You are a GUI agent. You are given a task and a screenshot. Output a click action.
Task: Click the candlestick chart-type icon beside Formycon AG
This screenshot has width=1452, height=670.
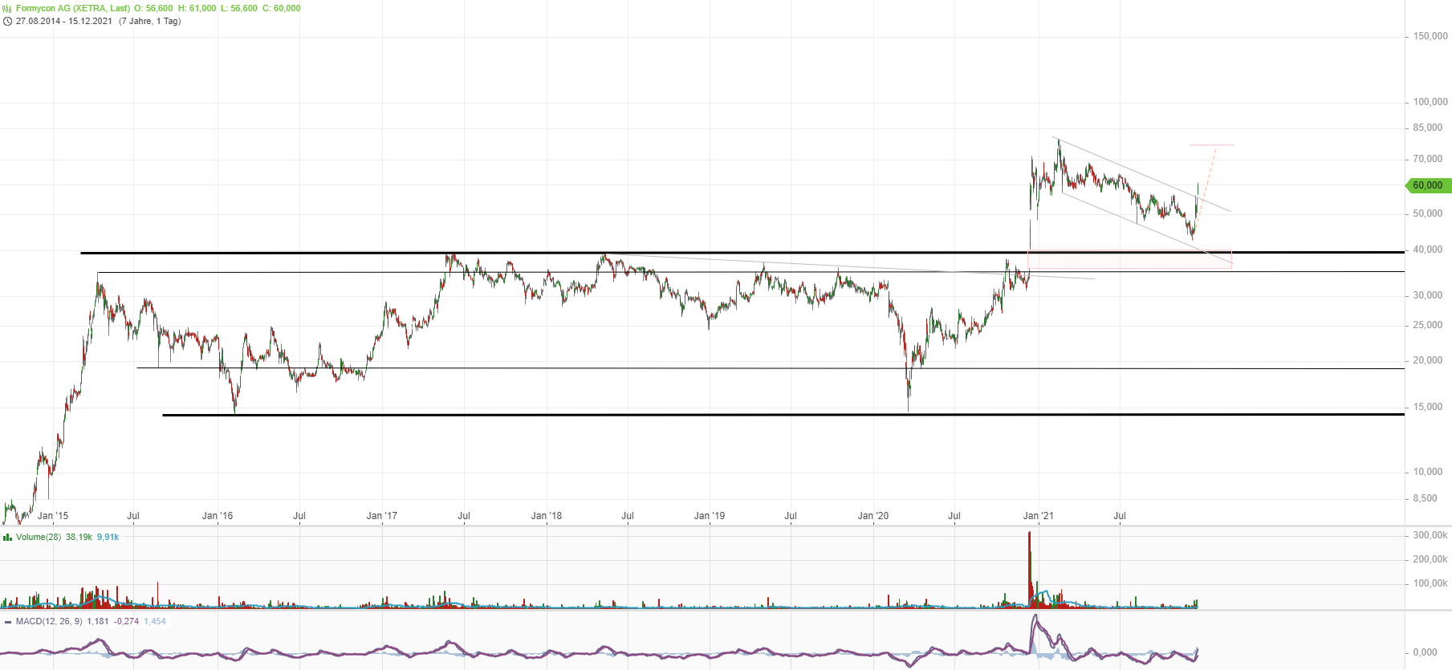point(7,8)
